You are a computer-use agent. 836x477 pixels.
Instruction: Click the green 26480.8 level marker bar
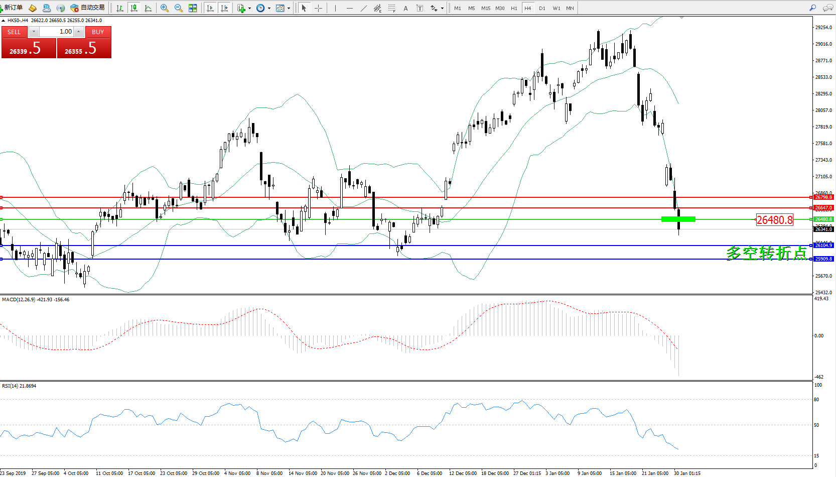tap(678, 219)
